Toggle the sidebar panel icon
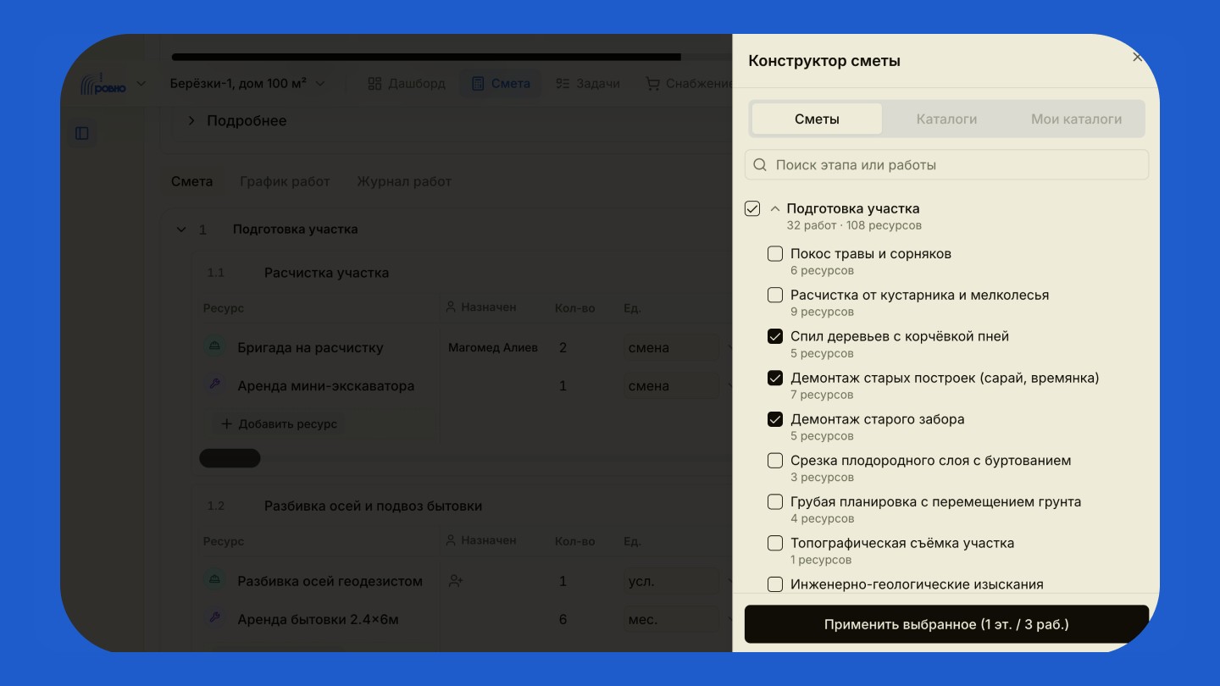 82,133
